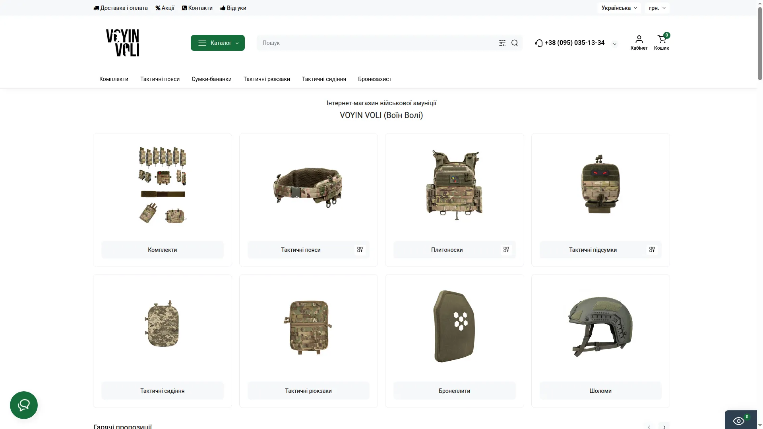Open the plate carrier vest image
This screenshot has height=429, width=763.
pos(455,185)
